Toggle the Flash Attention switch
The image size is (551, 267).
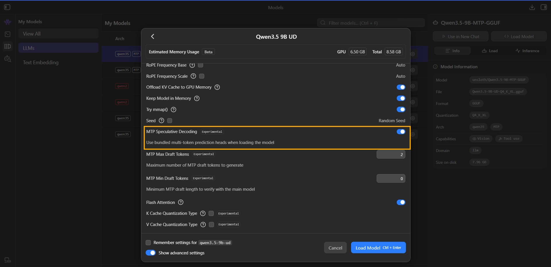[x=401, y=202]
